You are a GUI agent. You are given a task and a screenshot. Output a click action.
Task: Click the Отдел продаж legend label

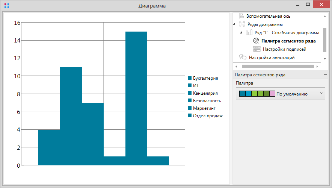(x=208, y=116)
